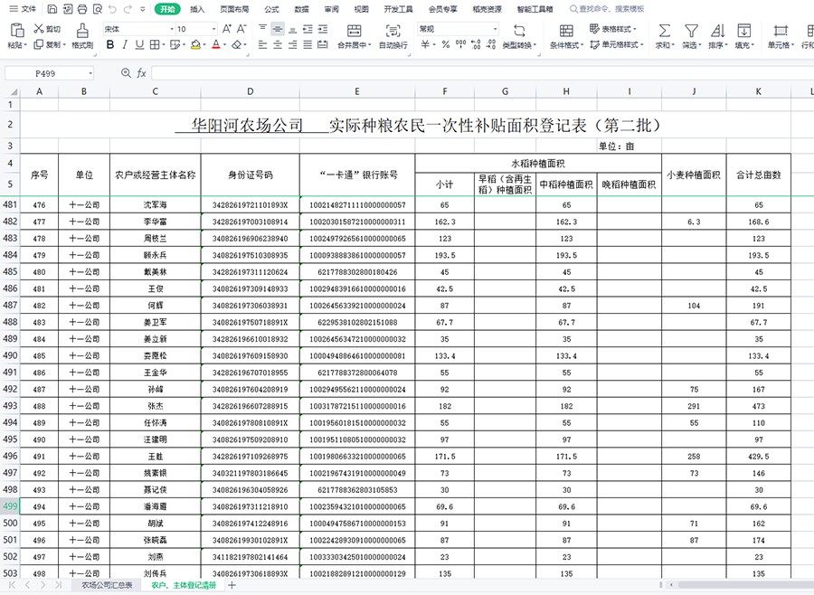Click the insert function fx icon

141,73
